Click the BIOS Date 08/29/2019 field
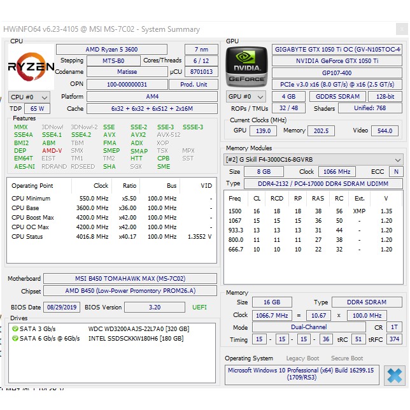 (x=62, y=307)
